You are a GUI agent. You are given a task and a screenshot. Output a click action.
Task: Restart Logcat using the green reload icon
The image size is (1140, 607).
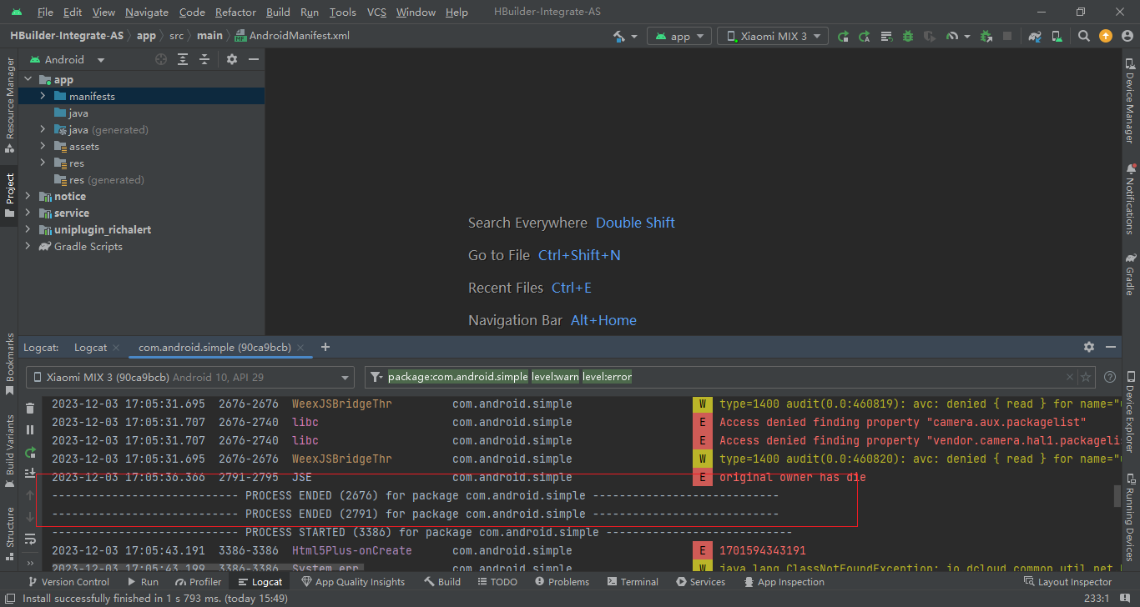coord(30,452)
